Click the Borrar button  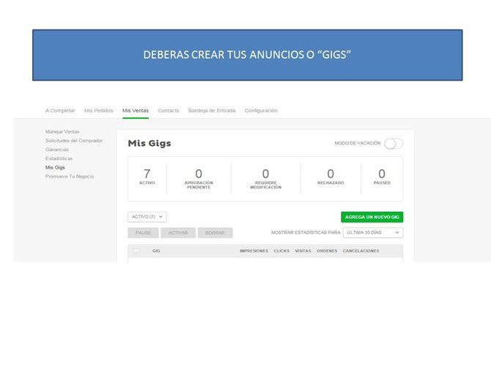point(215,233)
